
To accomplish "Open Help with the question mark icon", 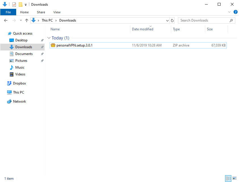I will pos(235,12).
